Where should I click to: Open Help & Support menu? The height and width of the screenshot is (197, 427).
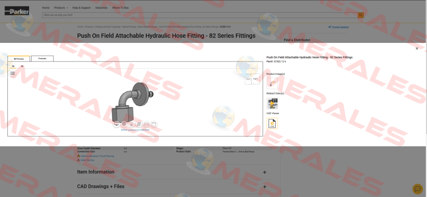point(81,8)
